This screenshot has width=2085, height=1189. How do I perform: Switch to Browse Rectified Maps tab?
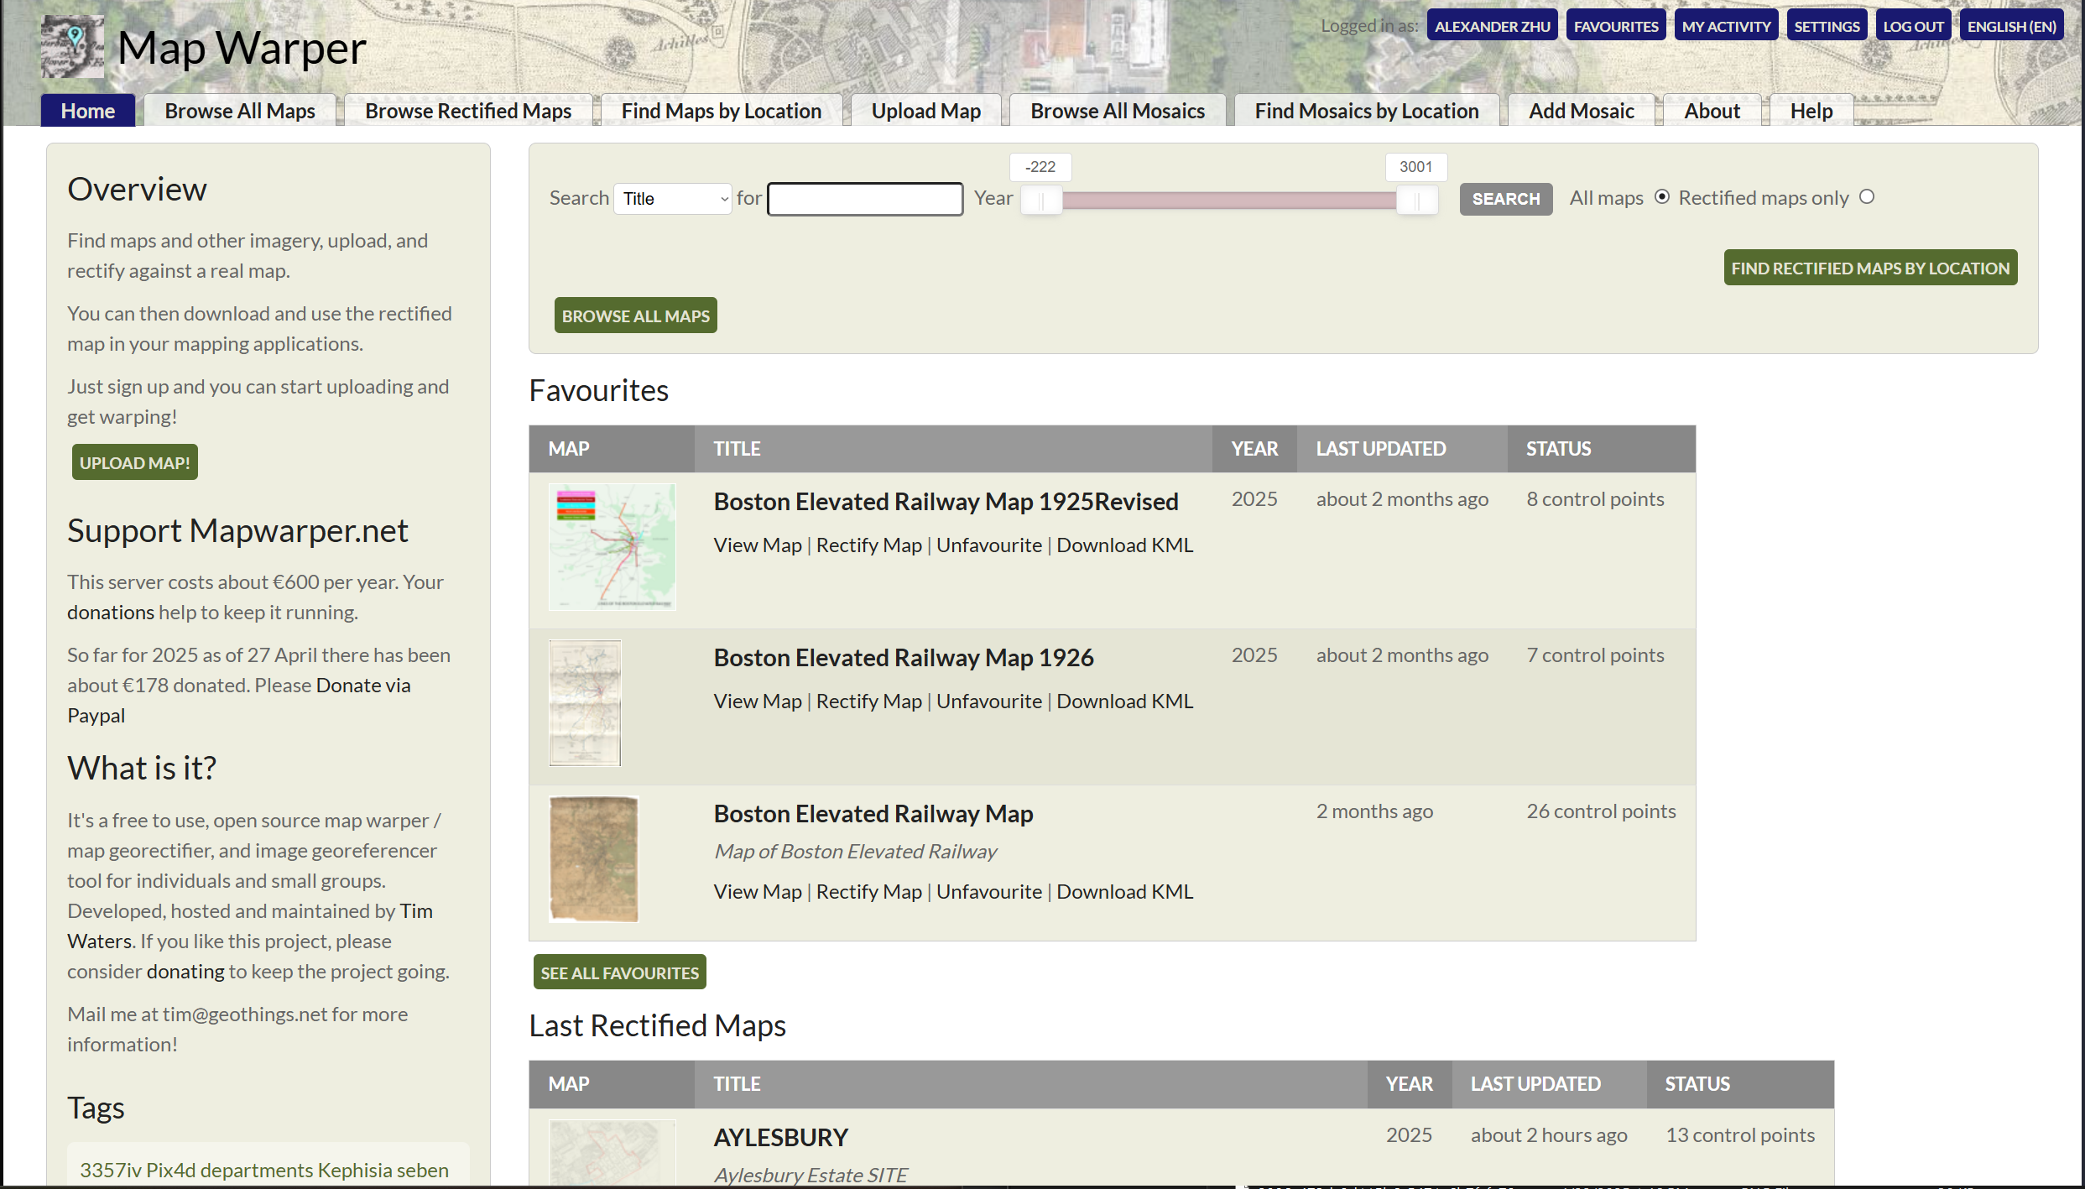pos(468,111)
